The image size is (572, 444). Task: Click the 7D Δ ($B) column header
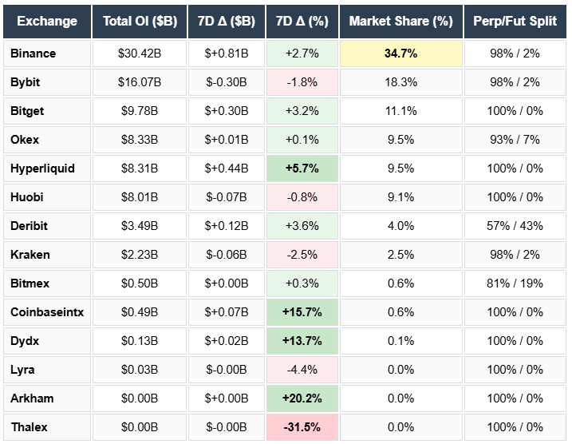[x=227, y=21]
